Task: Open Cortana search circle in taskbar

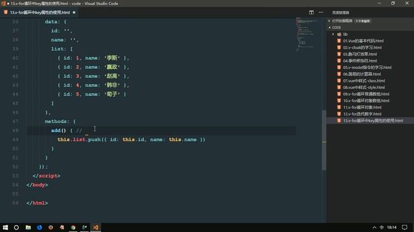Action: pyautogui.click(x=16, y=227)
